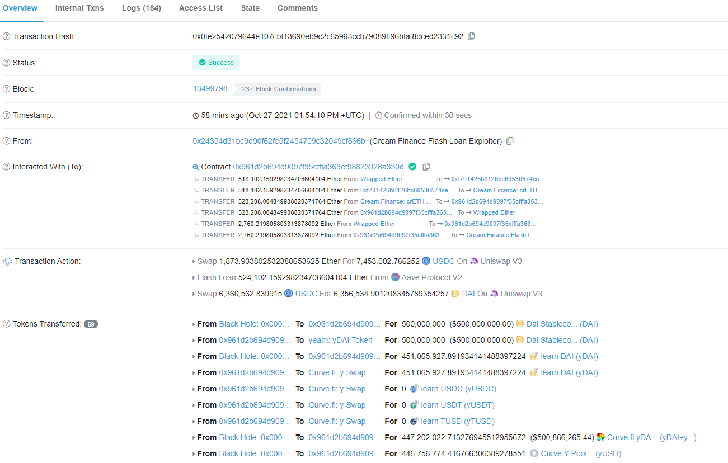The width and height of the screenshot is (728, 463).
Task: Click the USDC icon in the 6,360,562 swap row
Action: [289, 294]
